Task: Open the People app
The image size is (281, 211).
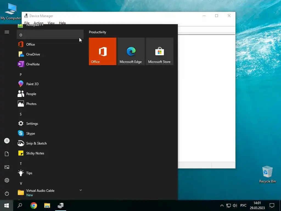Action: (50, 94)
